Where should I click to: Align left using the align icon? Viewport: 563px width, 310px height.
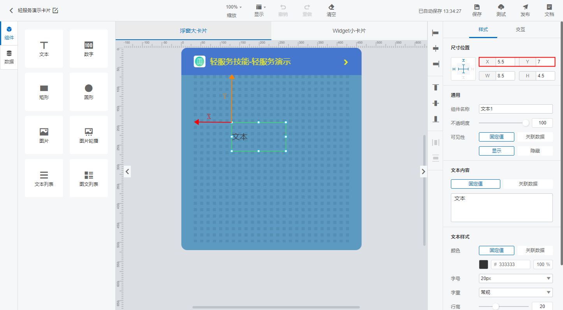click(x=436, y=33)
